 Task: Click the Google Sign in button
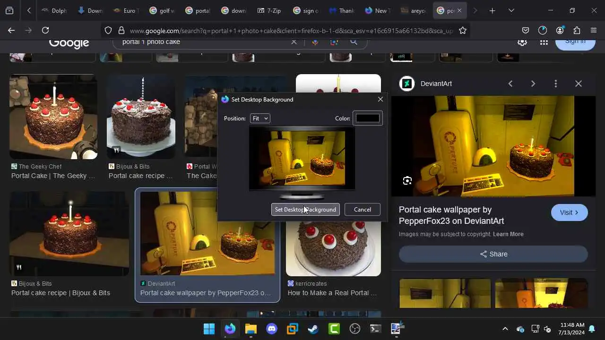575,43
